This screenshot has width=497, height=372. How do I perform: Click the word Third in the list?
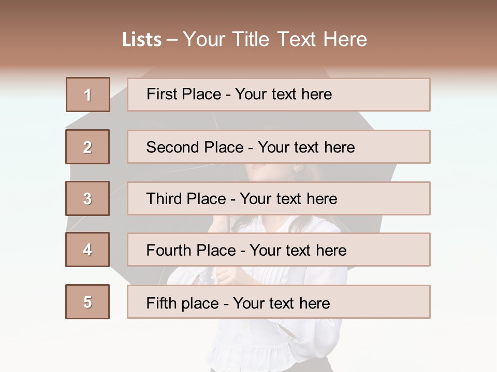[164, 199]
